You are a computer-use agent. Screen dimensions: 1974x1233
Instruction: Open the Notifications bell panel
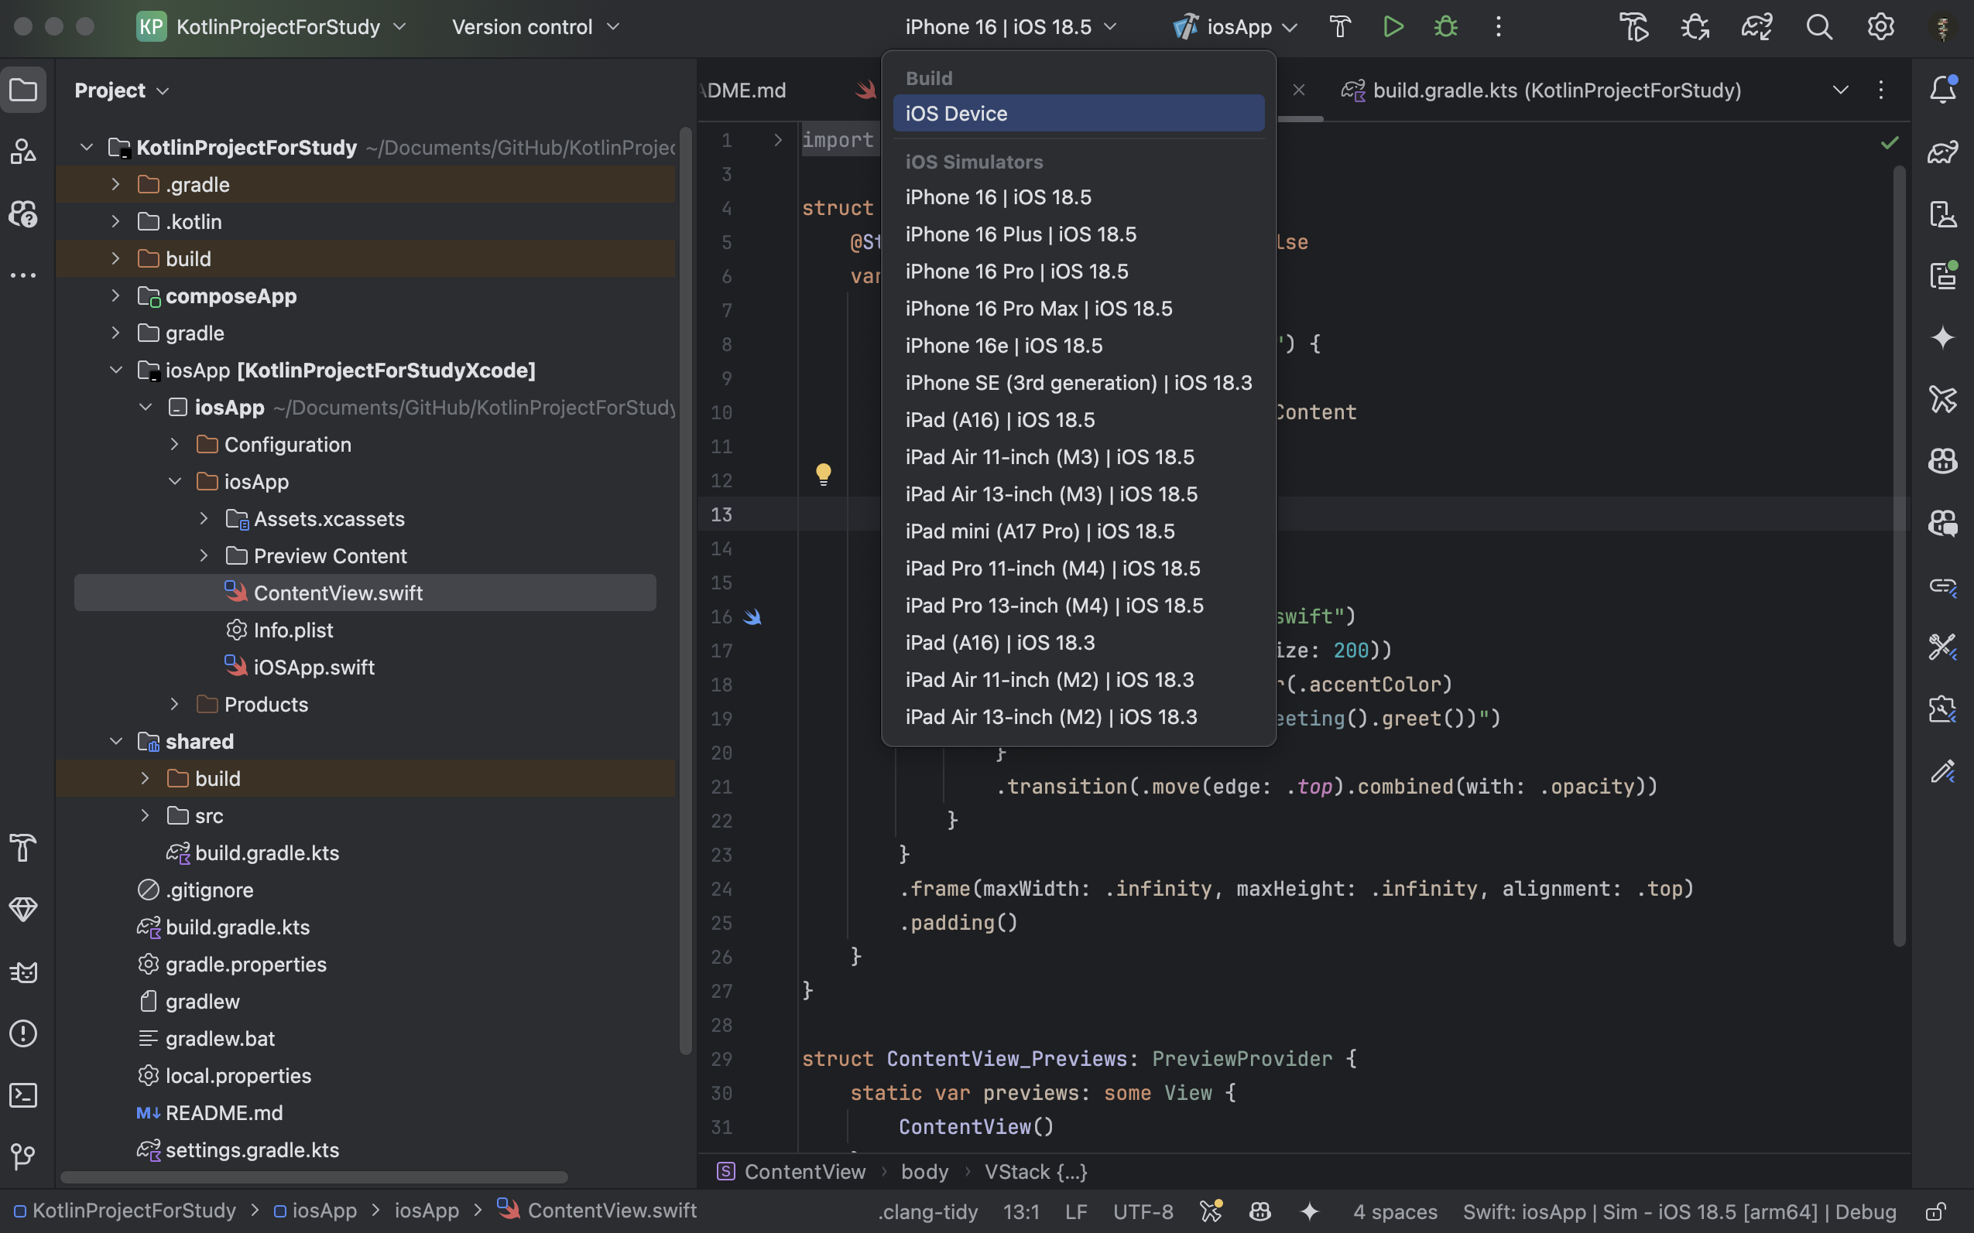point(1942,89)
